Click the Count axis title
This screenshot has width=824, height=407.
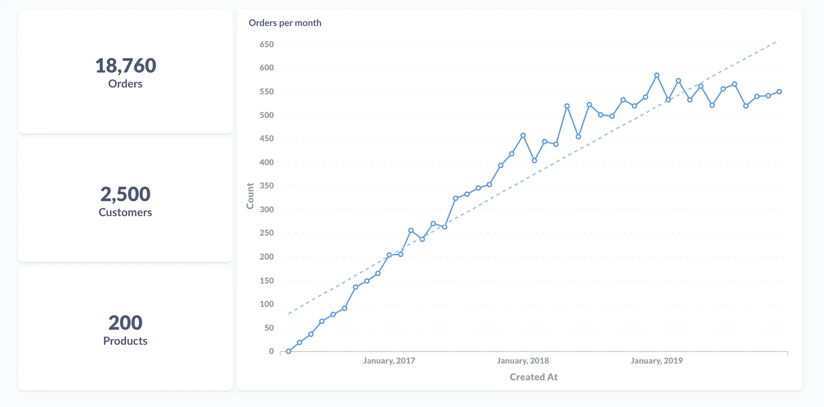[251, 196]
